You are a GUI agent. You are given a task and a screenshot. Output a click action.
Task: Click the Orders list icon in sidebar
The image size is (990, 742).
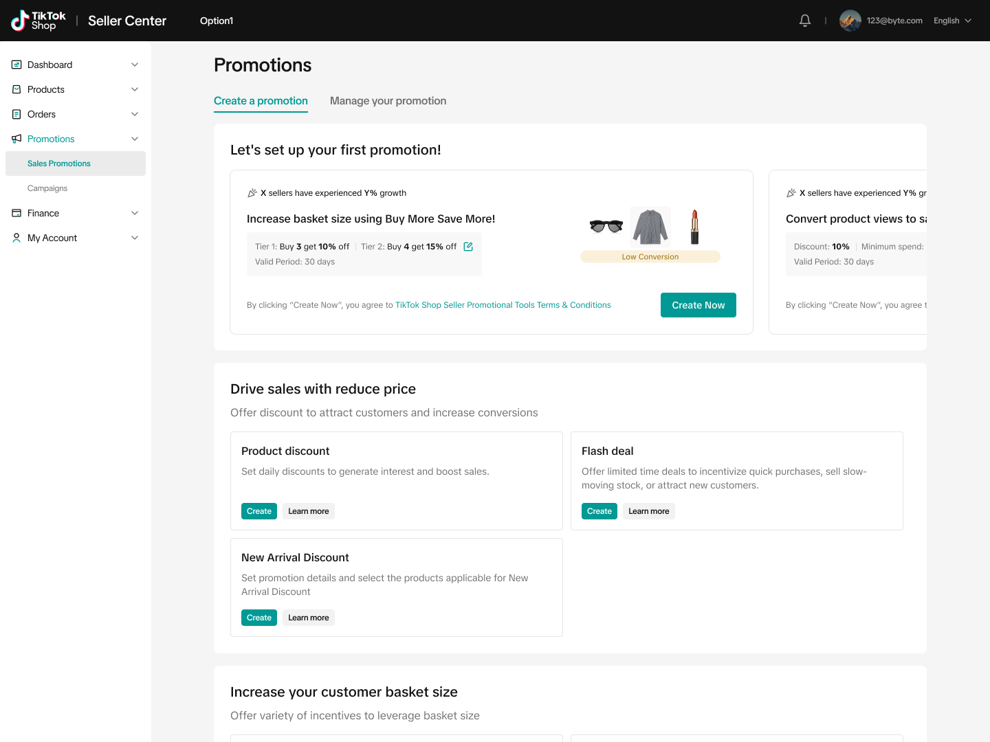pos(16,114)
